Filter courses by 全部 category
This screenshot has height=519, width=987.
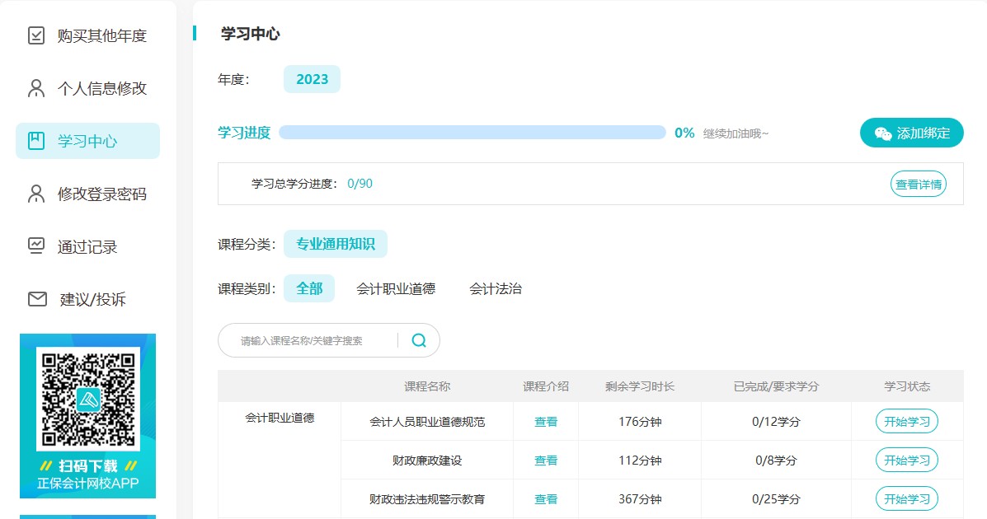[x=309, y=289]
